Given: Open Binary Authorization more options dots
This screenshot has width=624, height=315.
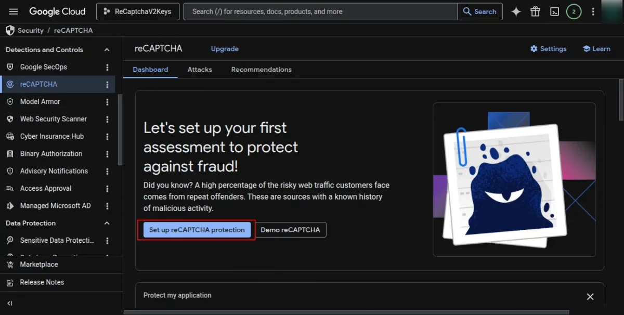Looking at the screenshot, I should point(108,154).
